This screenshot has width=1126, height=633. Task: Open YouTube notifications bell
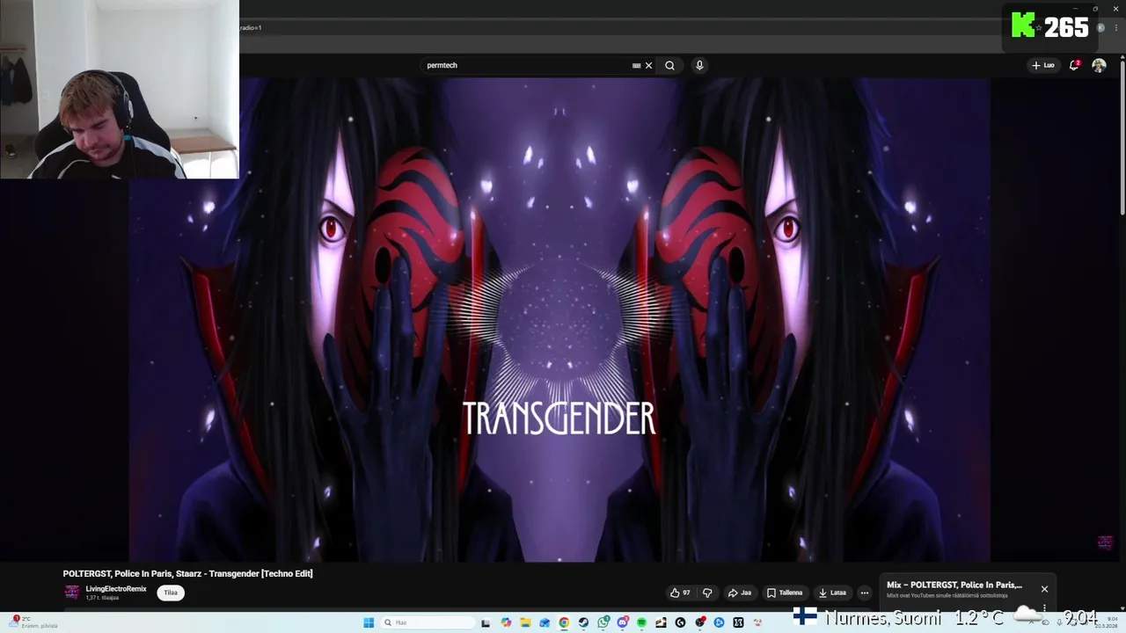click(x=1074, y=65)
